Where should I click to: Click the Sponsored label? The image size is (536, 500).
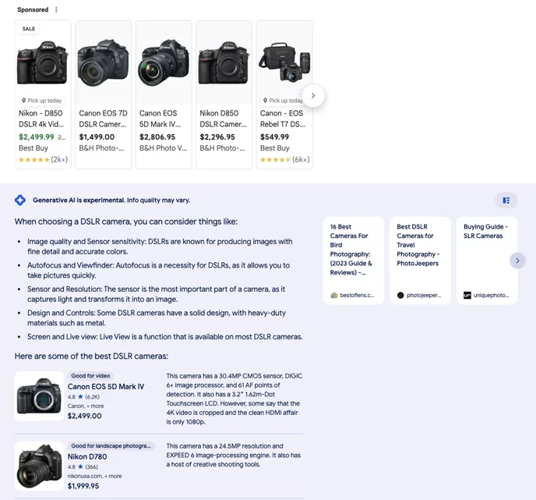(33, 9)
